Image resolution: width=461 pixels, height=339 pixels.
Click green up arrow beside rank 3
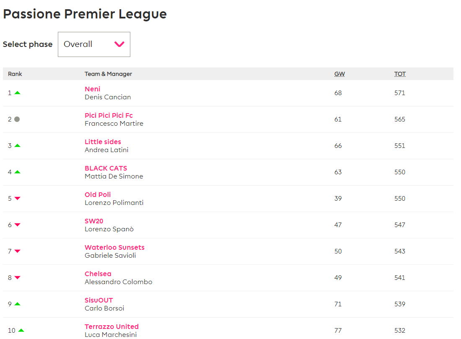tap(17, 146)
